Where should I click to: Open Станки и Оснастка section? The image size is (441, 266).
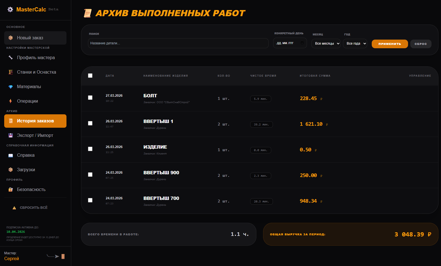click(36, 72)
